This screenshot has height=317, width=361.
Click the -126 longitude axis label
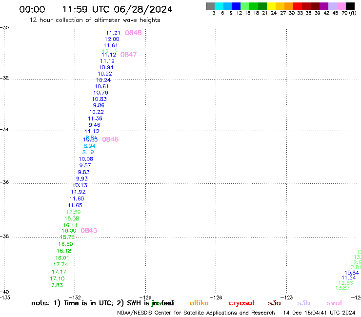(x=217, y=297)
